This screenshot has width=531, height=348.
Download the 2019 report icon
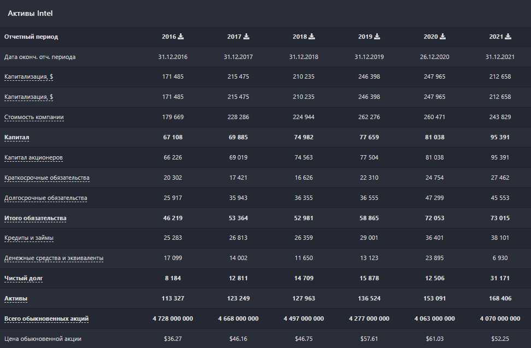[377, 37]
